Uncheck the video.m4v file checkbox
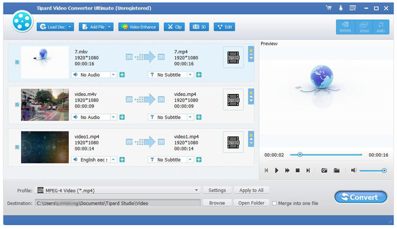397x229 pixels. [17, 105]
